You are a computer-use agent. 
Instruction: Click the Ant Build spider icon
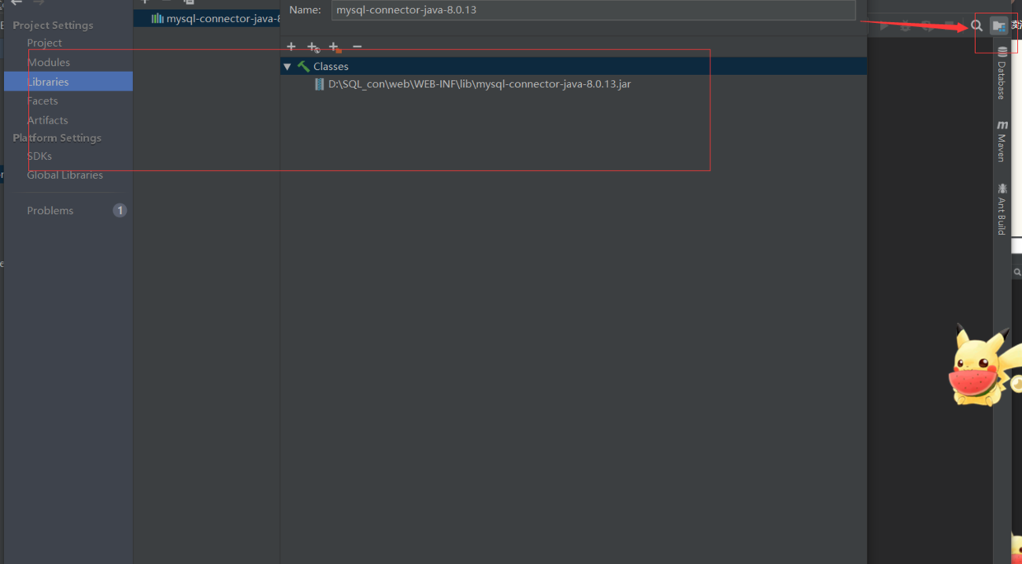[1002, 189]
